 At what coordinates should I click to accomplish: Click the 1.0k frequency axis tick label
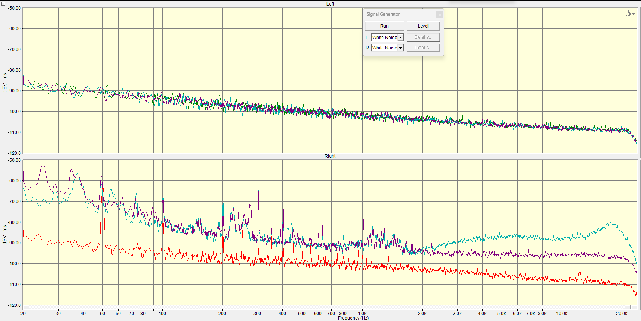click(362, 314)
